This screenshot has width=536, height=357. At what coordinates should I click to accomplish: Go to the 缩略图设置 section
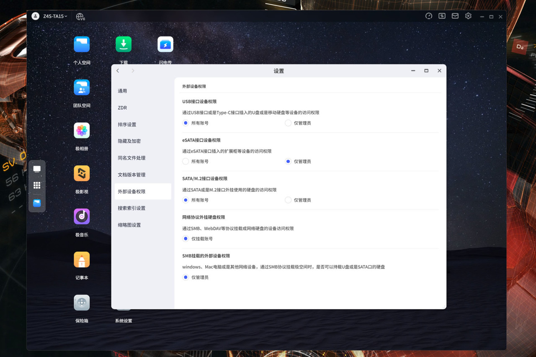(x=143, y=225)
